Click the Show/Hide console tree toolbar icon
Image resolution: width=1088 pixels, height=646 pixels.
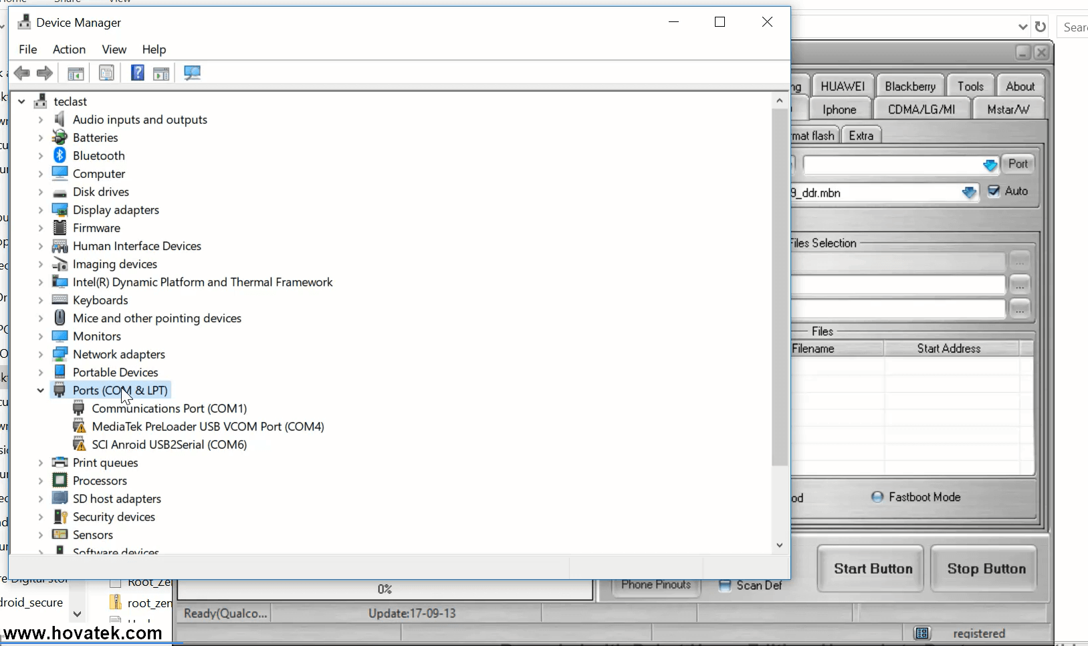point(76,73)
